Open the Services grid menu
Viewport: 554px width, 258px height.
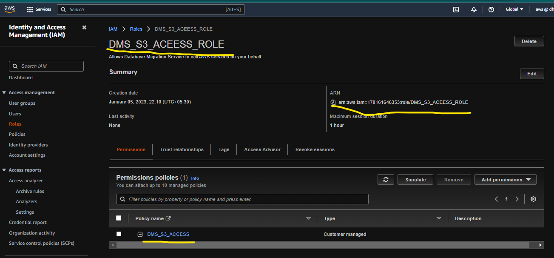click(x=39, y=9)
